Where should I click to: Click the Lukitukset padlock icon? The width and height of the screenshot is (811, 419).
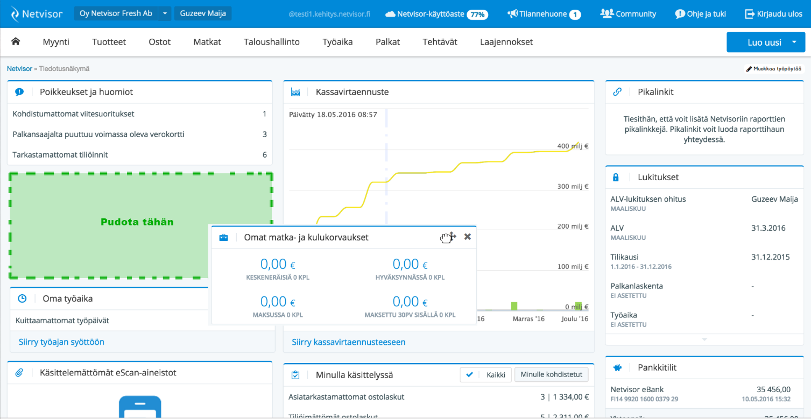pos(616,177)
